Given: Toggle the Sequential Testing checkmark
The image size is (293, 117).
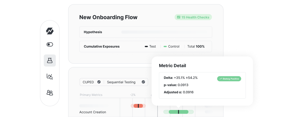Looking at the screenshot, I should [143, 82].
